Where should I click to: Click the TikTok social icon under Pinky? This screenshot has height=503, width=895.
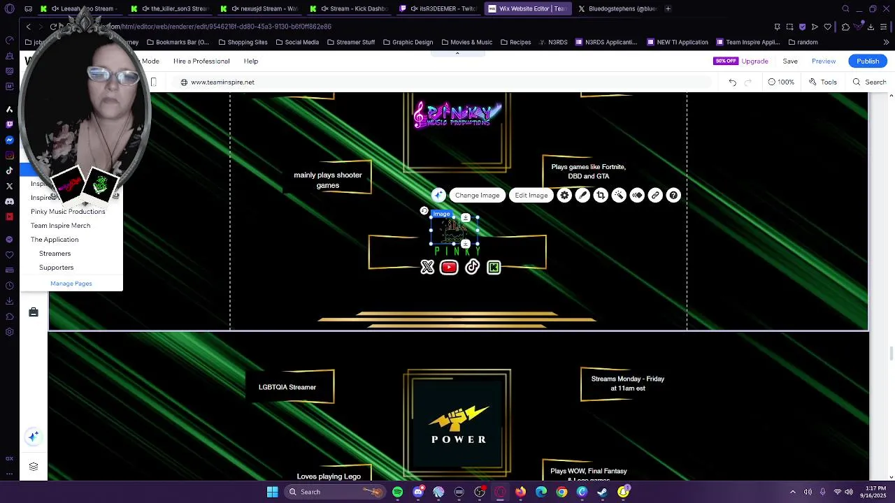(472, 267)
